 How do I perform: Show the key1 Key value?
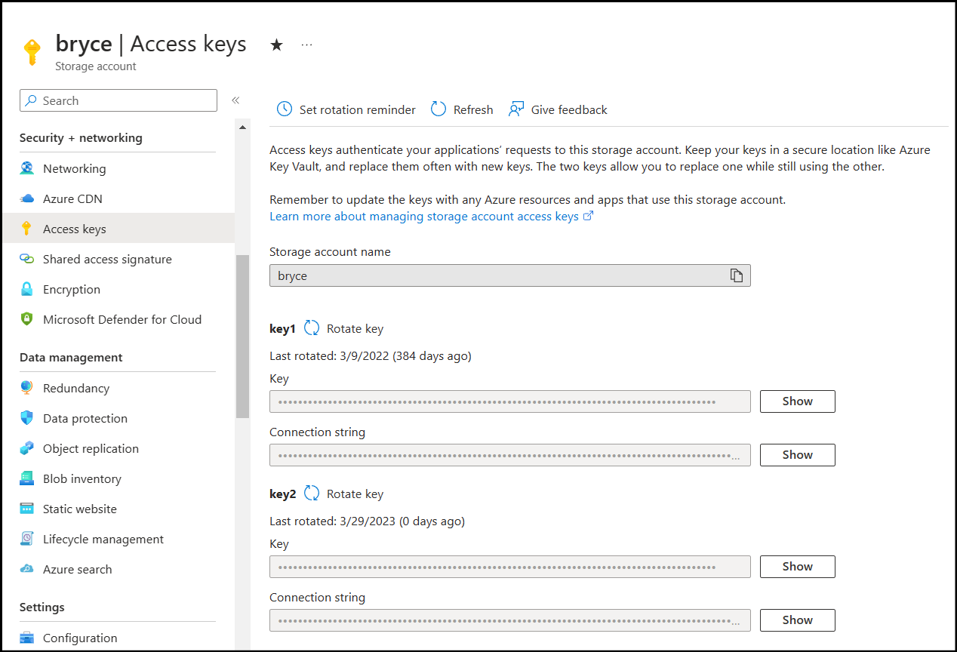click(797, 401)
